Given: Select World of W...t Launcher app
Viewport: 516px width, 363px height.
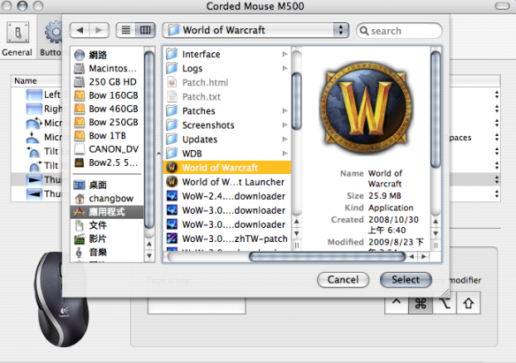Looking at the screenshot, I should (x=227, y=182).
